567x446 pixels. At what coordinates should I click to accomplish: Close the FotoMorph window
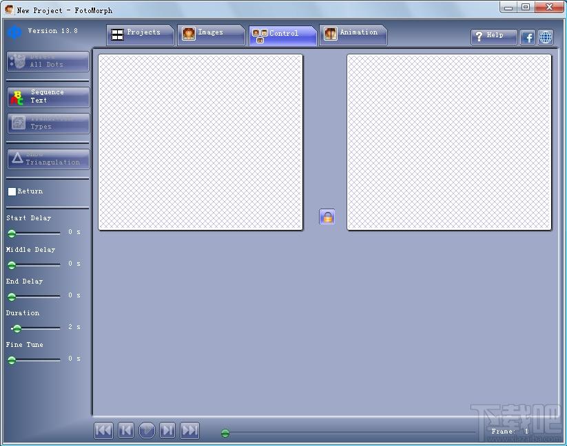click(549, 8)
